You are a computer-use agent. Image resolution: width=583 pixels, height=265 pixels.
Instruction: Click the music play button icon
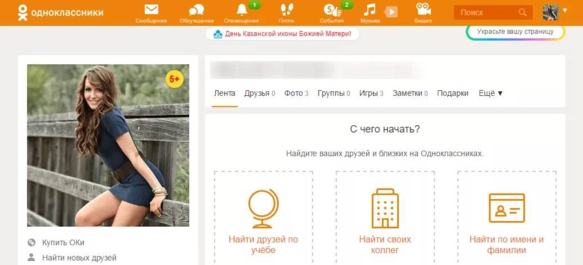(391, 12)
